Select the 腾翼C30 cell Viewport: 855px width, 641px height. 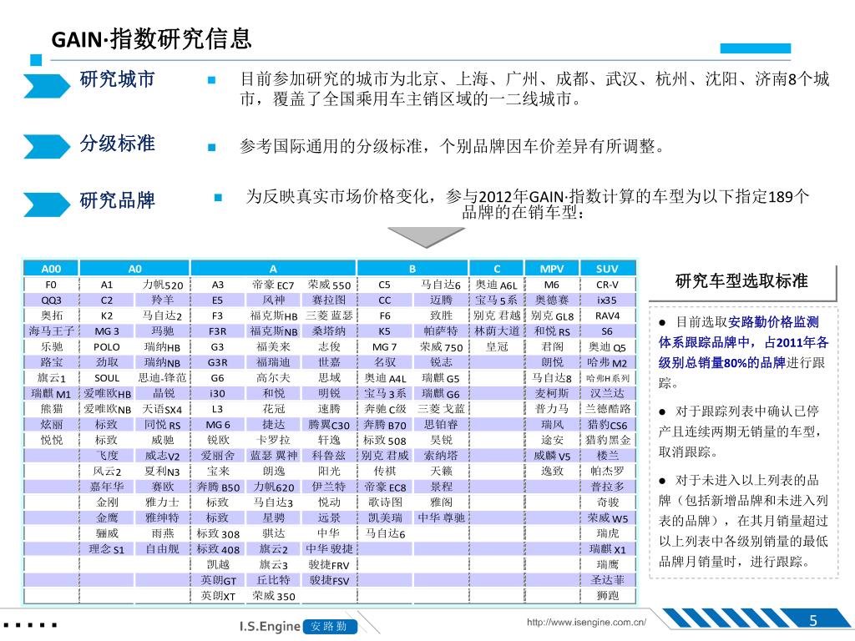(x=329, y=424)
